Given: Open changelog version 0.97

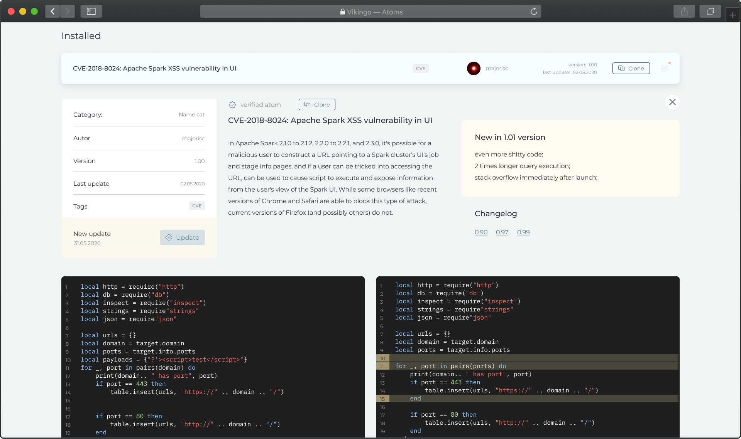Looking at the screenshot, I should (502, 232).
